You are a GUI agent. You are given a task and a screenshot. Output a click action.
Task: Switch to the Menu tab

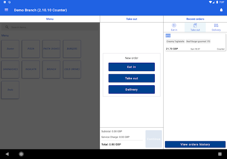click(50, 19)
